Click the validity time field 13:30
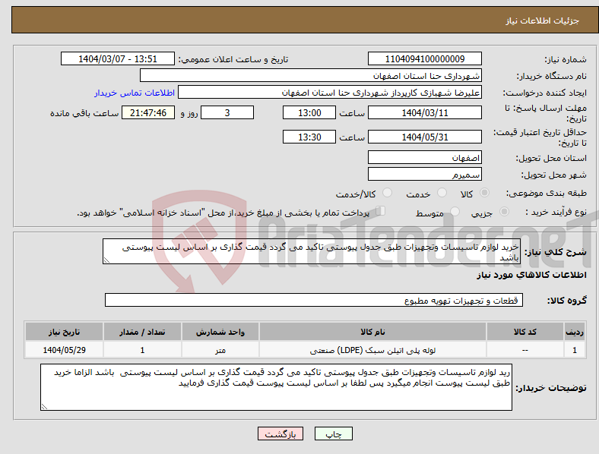The image size is (599, 454). (x=309, y=137)
